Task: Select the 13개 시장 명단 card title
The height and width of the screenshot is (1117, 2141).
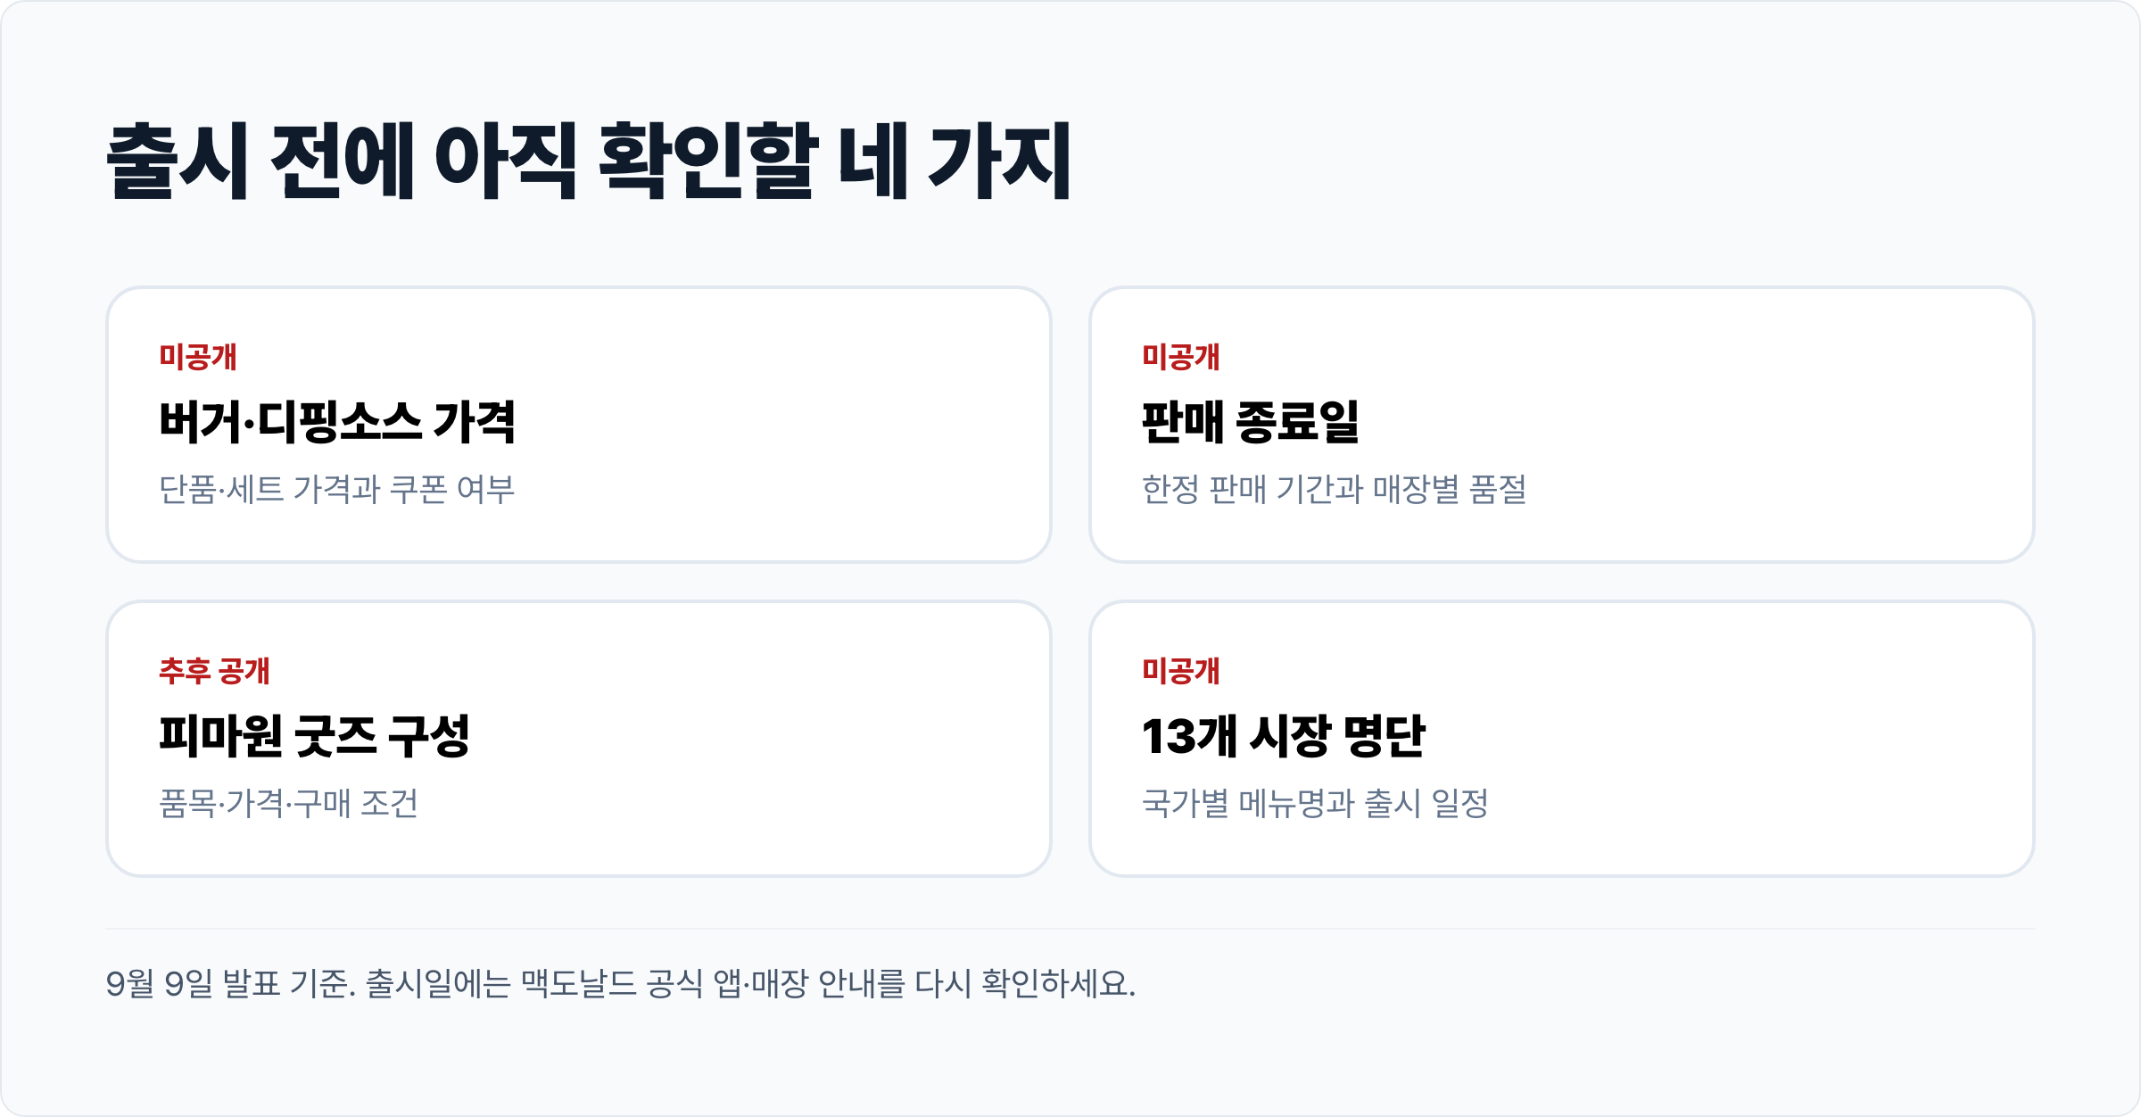Action: (x=1284, y=736)
